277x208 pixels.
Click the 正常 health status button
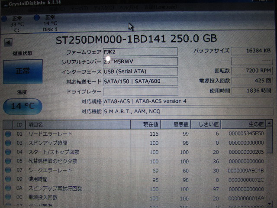tap(23, 71)
